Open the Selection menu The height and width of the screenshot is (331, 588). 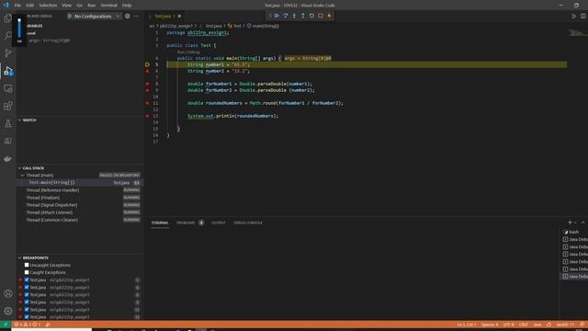point(48,6)
